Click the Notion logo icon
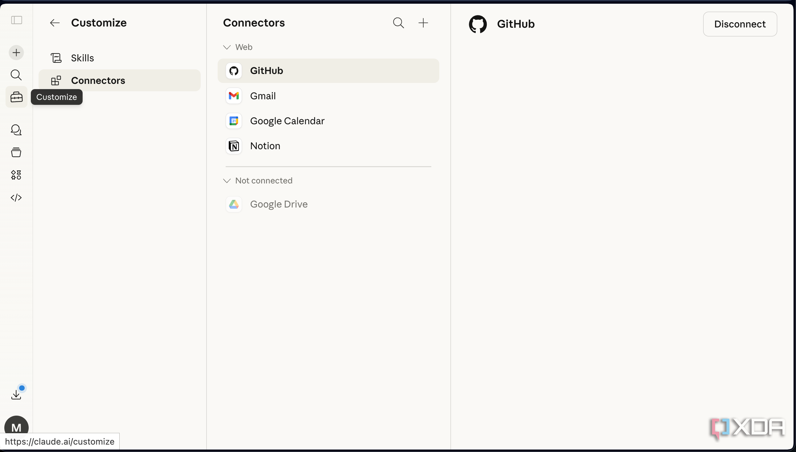 coord(234,146)
